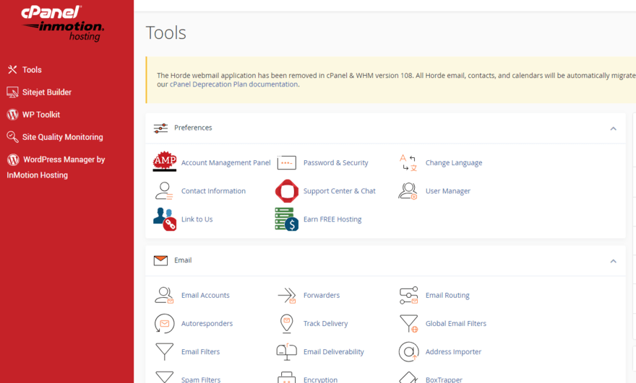Click the Address Importer icon
The height and width of the screenshot is (383, 636).
[408, 352]
